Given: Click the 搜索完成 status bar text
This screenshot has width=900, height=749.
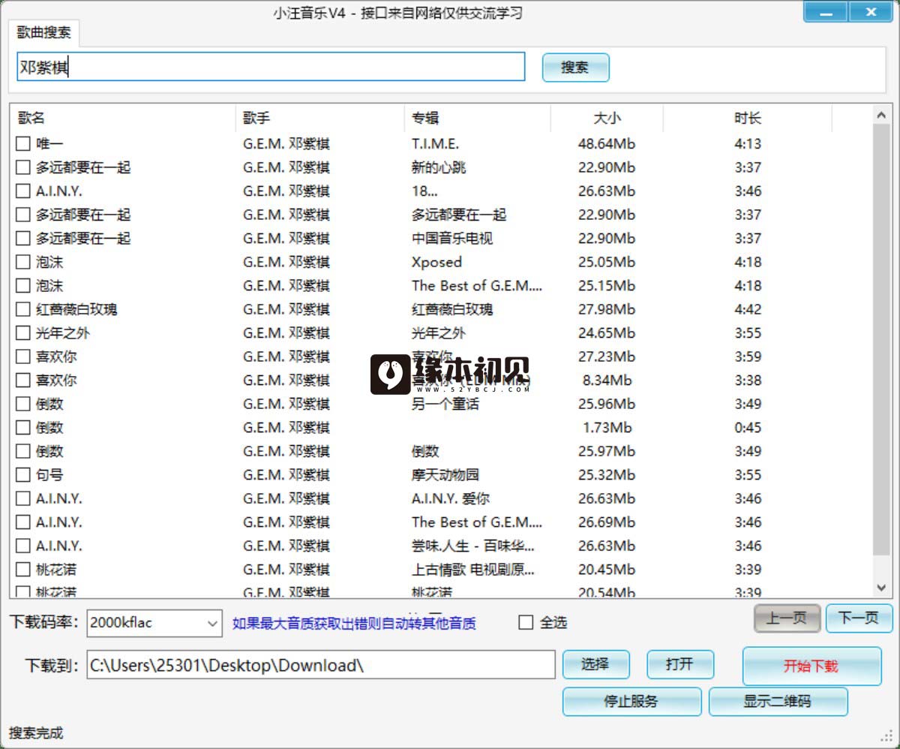Looking at the screenshot, I should [36, 732].
